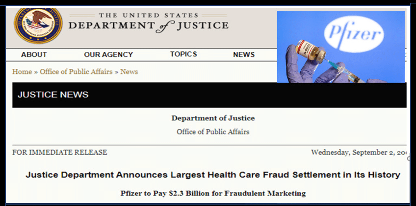This screenshot has height=206, width=416.
Task: Click the Pfizer to Pay $2.3 Billion subheading
Action: 213,193
